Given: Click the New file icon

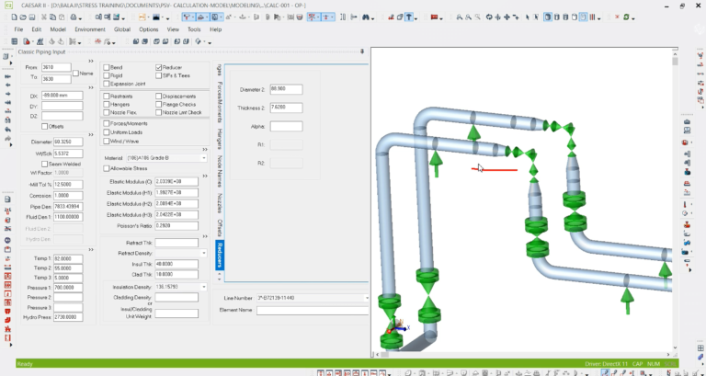Looking at the screenshot, I should tap(15, 17).
